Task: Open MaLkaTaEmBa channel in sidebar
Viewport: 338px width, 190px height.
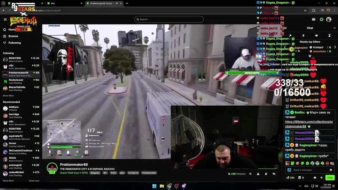Action: pos(21,89)
